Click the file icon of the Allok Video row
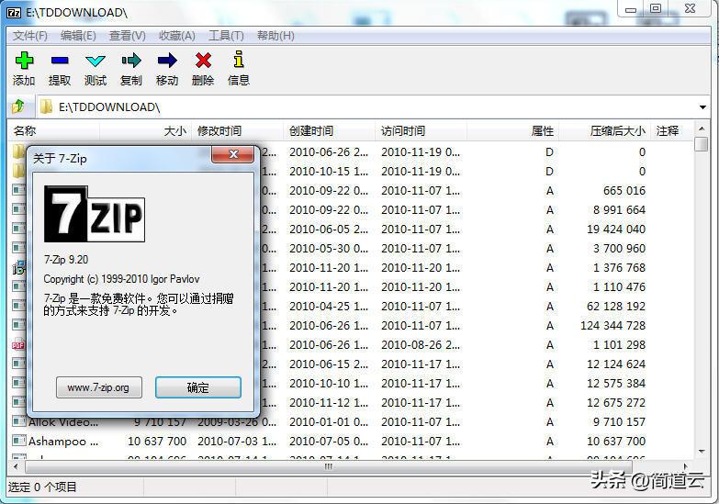 pos(18,421)
